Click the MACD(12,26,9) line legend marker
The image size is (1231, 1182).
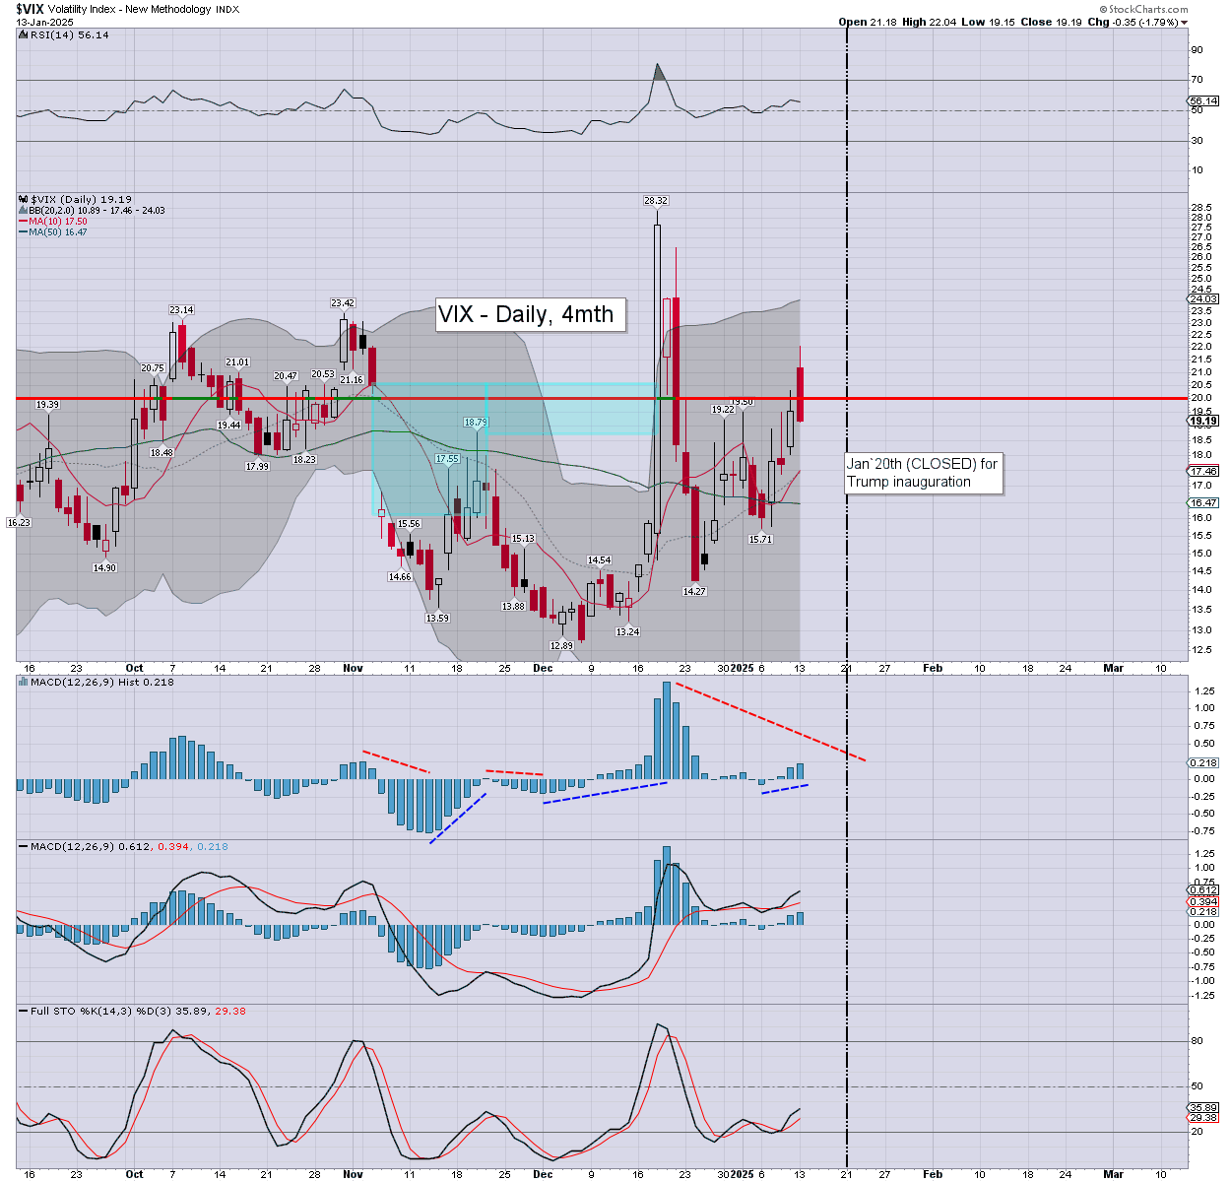(23, 846)
